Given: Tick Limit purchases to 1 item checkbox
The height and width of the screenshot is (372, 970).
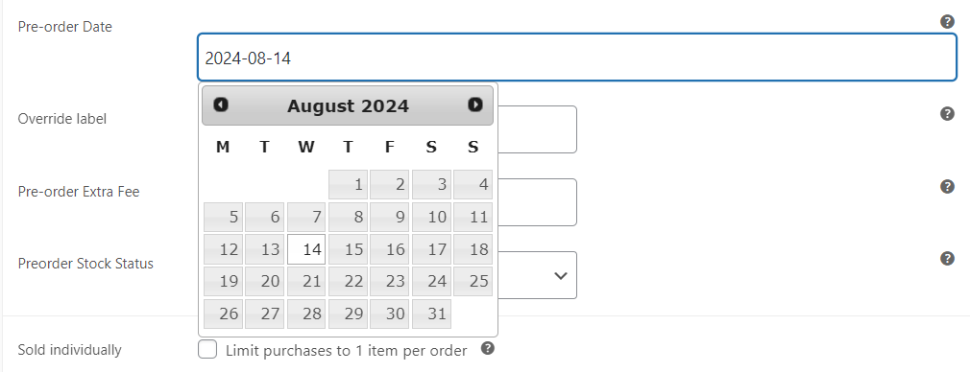Looking at the screenshot, I should (207, 350).
